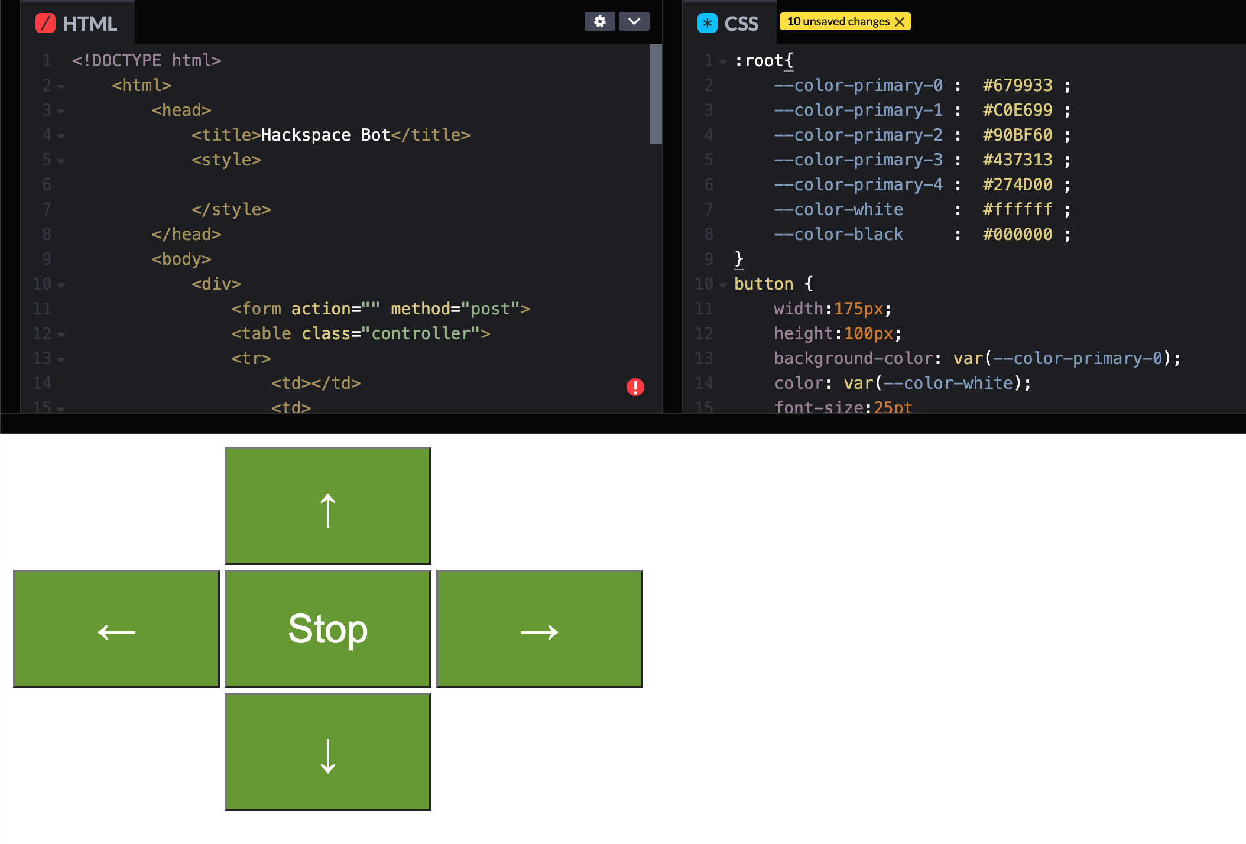This screenshot has height=844, width=1246.
Task: Click the left arrow control button
Action: tap(116, 628)
